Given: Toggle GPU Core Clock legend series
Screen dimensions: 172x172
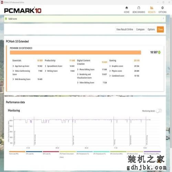Looking at the screenshot, I should point(118,153).
